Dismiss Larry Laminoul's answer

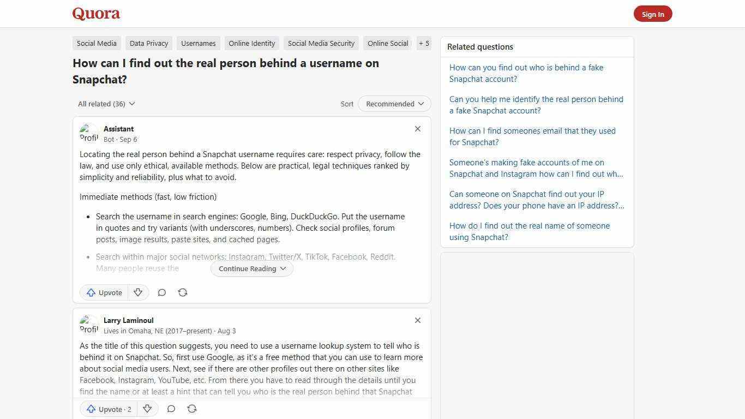point(417,320)
